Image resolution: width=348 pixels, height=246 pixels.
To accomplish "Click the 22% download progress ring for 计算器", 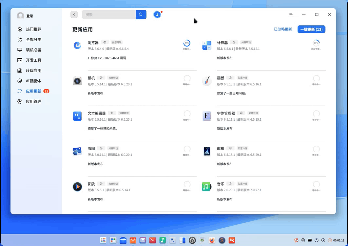I will 316,43.
